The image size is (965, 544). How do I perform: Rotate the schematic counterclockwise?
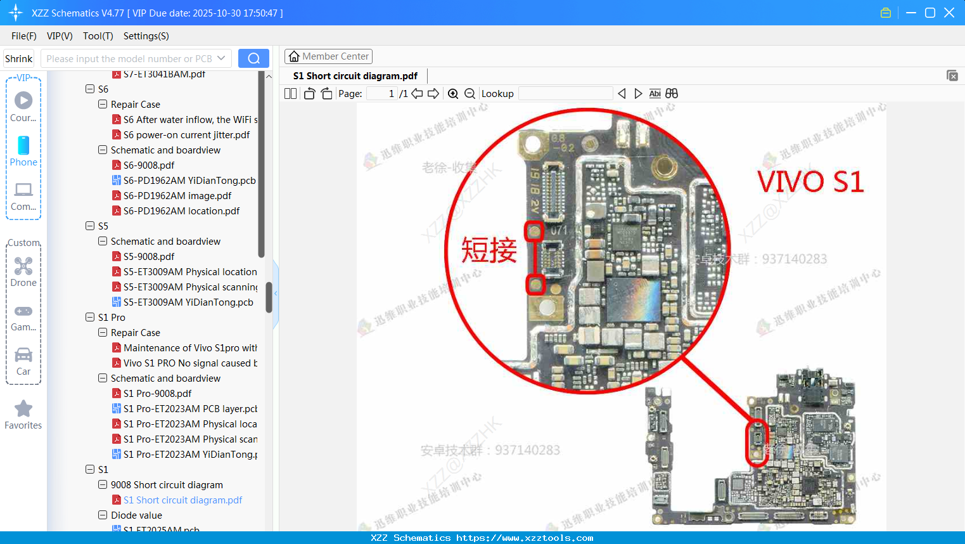(x=309, y=93)
